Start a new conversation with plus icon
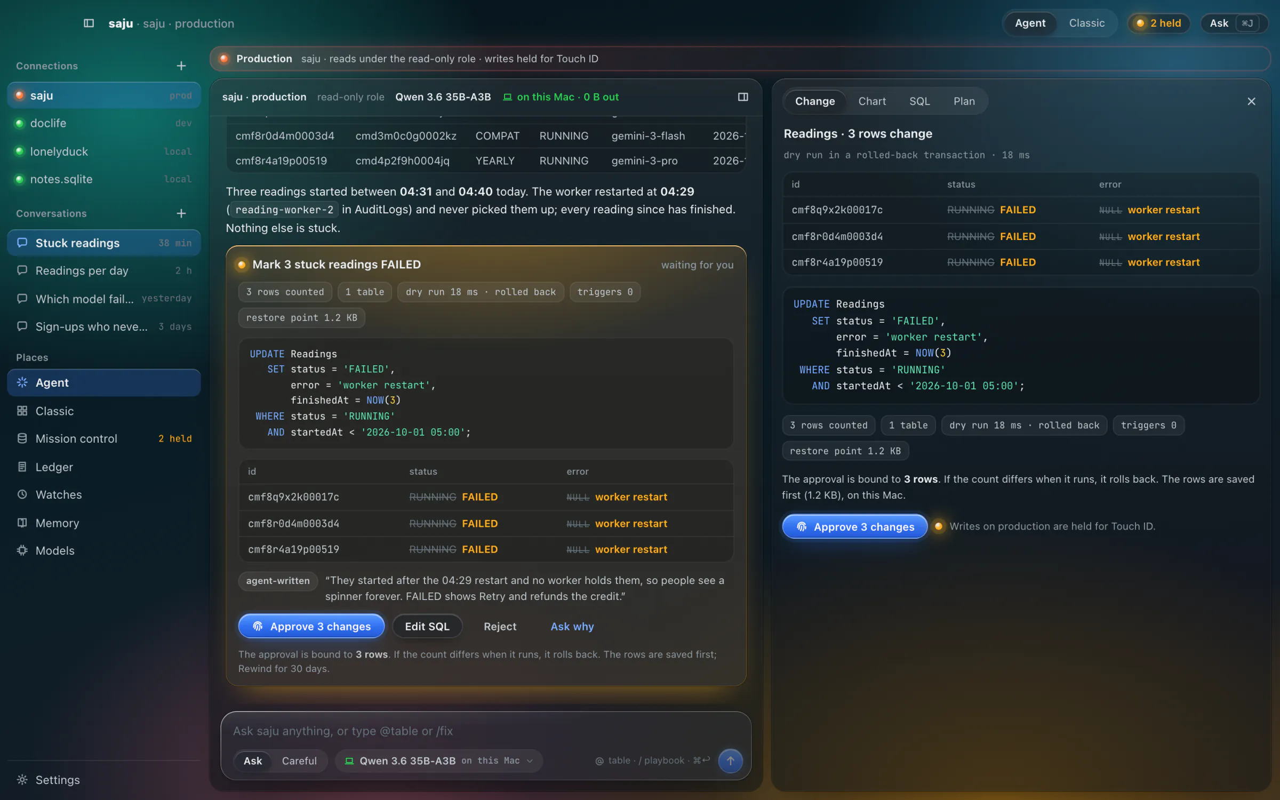1280x800 pixels. point(181,213)
